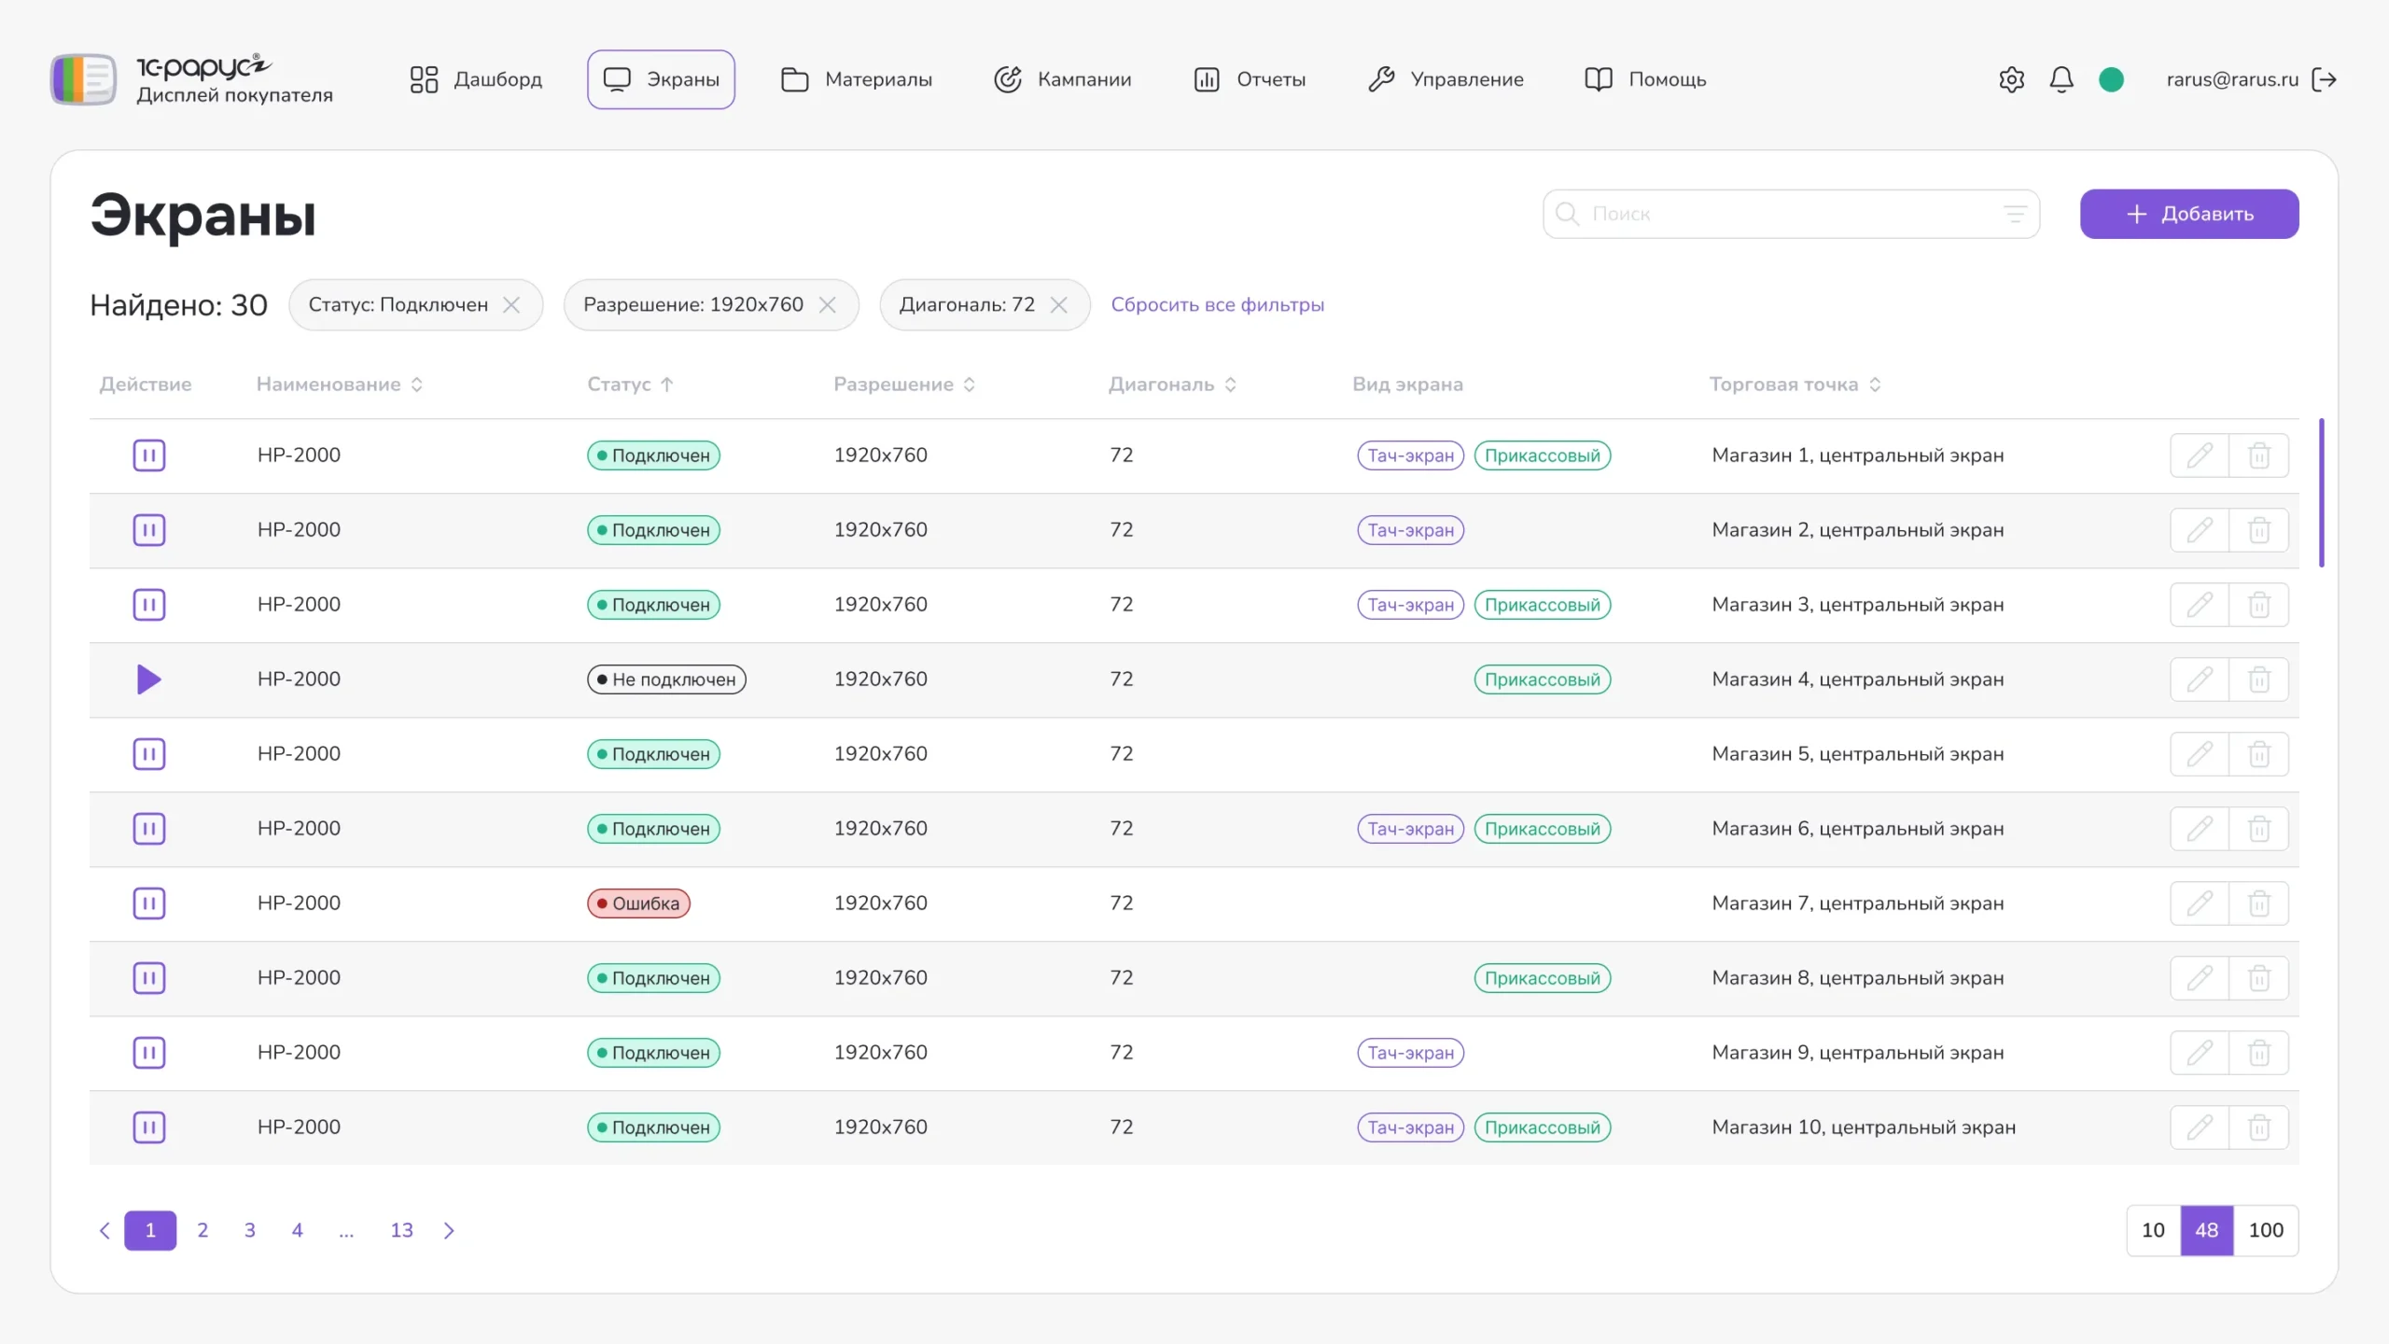Viewport: 2389px width, 1344px height.
Task: Open the settings gear icon
Action: [2011, 79]
